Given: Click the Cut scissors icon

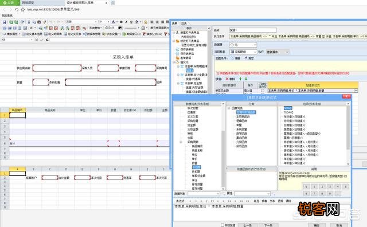Looking at the screenshot, I should pos(29,22).
